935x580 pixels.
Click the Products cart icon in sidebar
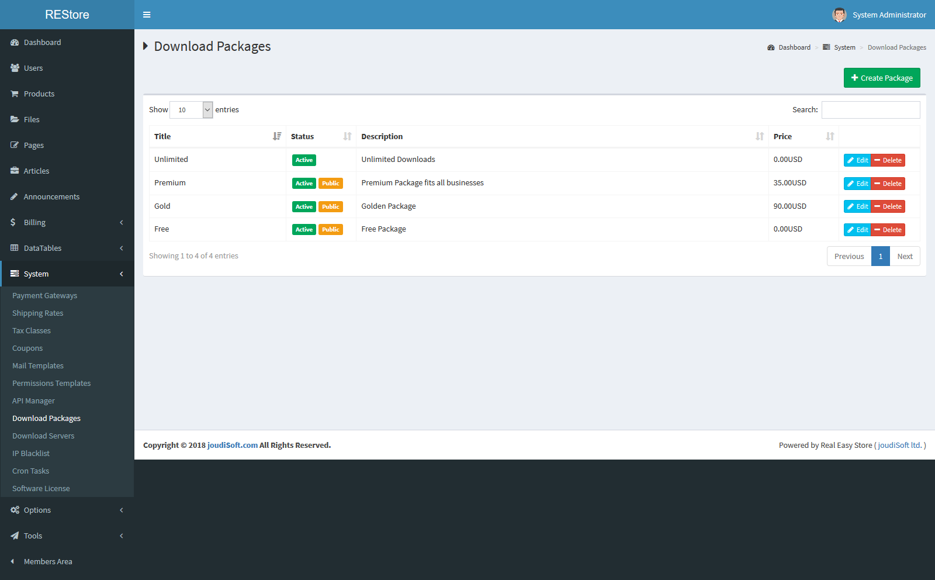pyautogui.click(x=15, y=94)
